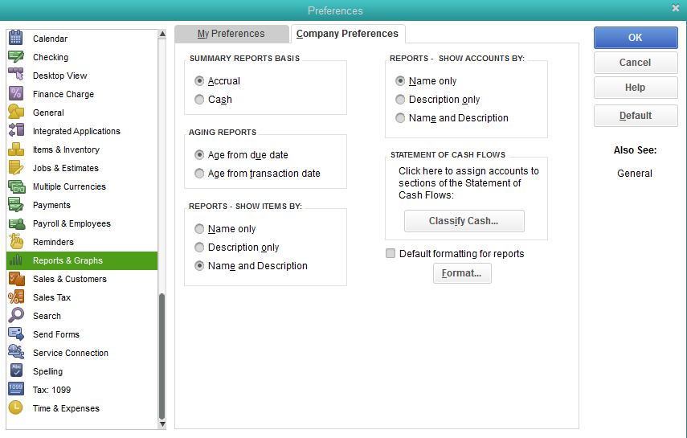Open Classify Cash dialog

point(464,221)
